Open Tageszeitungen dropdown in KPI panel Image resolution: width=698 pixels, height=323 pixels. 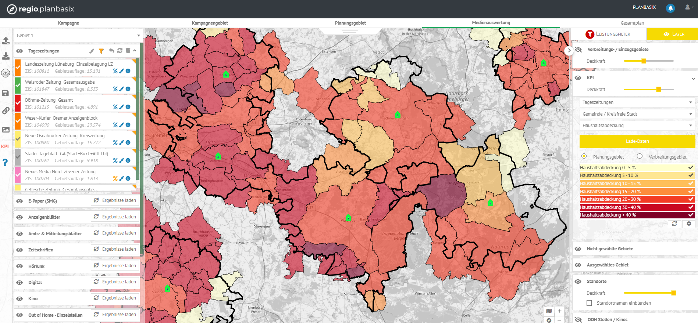pos(637,102)
